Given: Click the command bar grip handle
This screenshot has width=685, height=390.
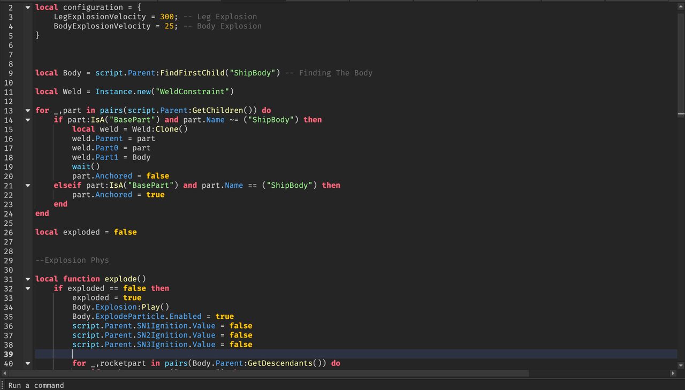Looking at the screenshot, I should tap(3, 385).
